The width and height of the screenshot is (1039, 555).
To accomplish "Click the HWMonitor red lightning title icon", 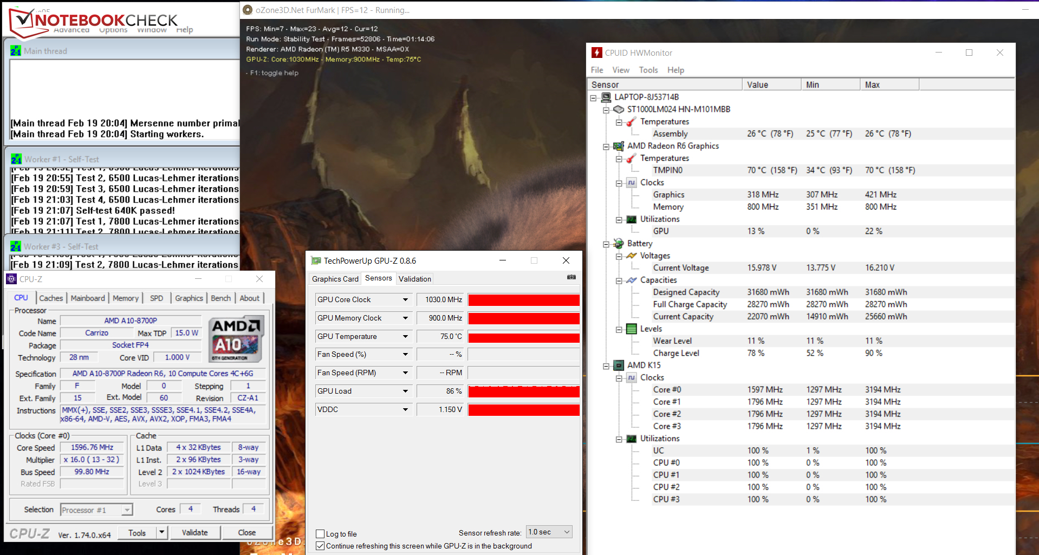I will 596,53.
